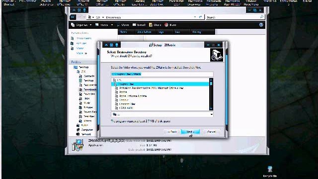This screenshot has height=179, width=318.
Task: Sort by the Size column header
Action: pos(181,32)
